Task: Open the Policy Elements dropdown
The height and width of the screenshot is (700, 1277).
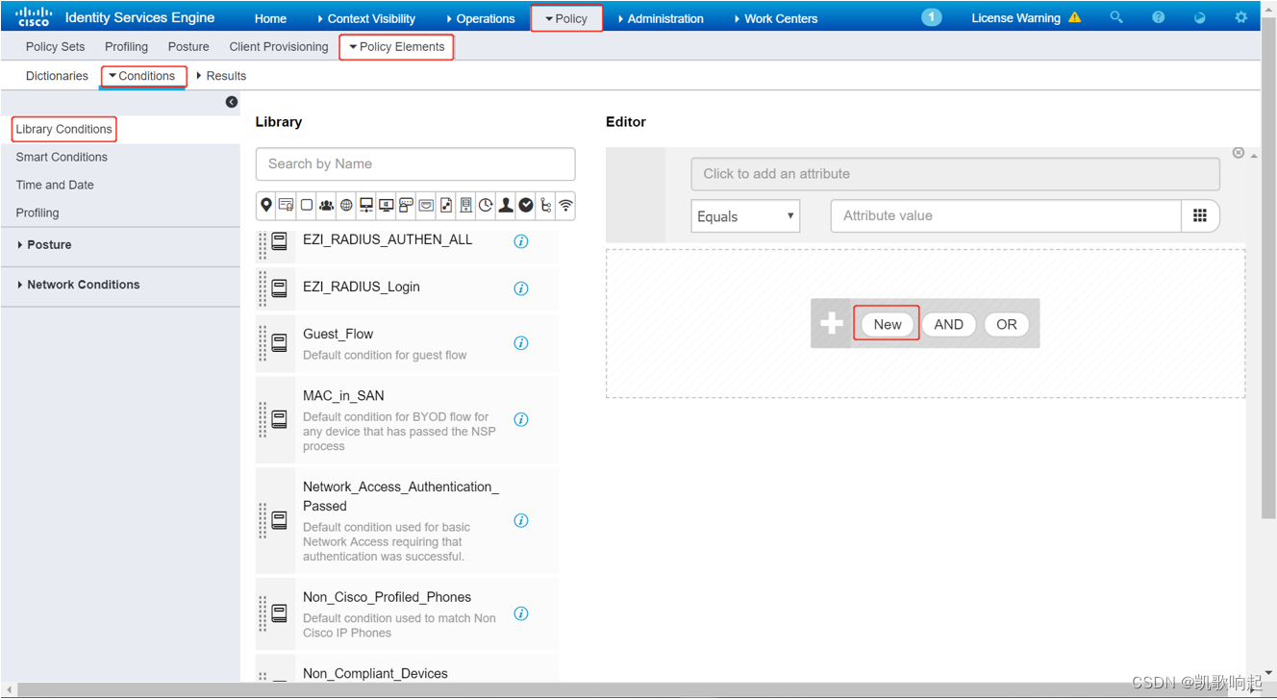Action: pyautogui.click(x=396, y=46)
